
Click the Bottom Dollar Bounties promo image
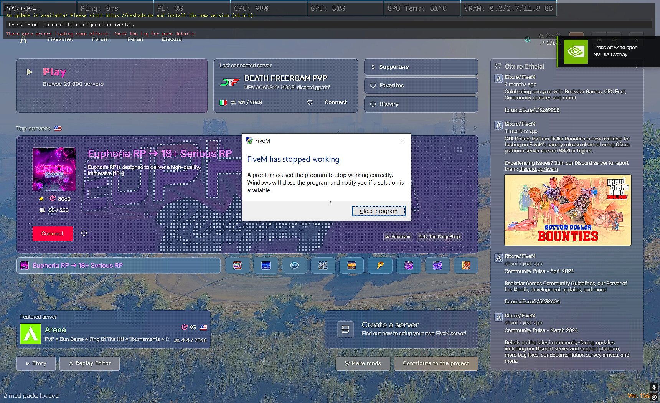tap(568, 210)
